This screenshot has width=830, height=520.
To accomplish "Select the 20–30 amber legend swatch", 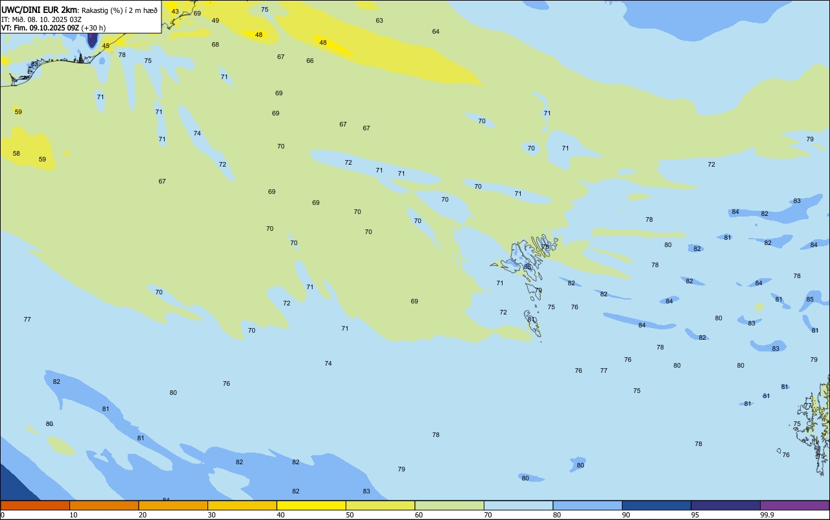I will [x=173, y=505].
